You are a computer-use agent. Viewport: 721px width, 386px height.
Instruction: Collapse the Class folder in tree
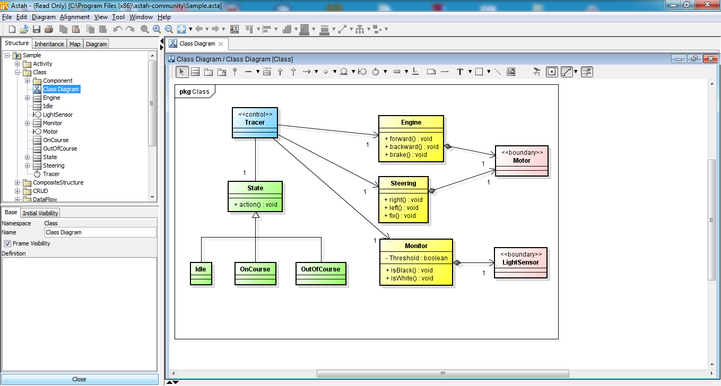point(18,72)
